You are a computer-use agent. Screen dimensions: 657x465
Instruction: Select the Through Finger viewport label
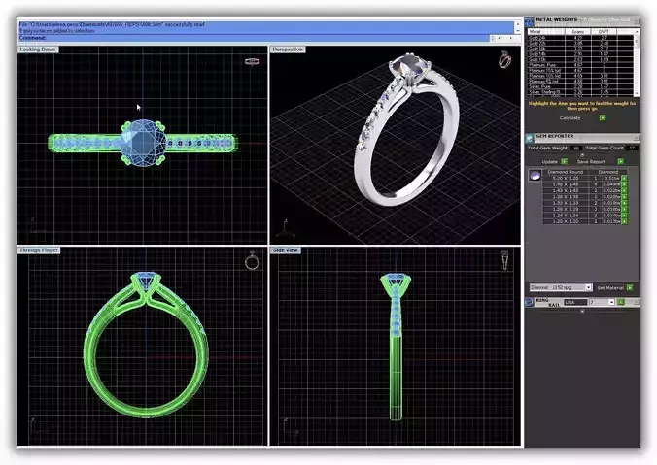pyautogui.click(x=39, y=250)
